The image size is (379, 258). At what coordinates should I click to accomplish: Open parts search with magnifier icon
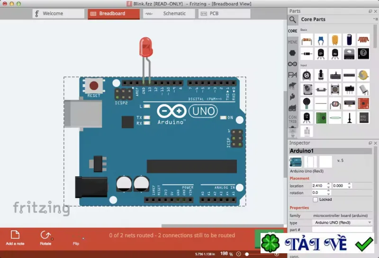(293, 19)
